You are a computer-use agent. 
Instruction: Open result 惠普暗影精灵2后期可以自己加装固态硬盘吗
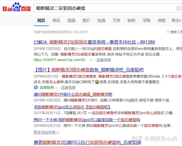(87, 142)
